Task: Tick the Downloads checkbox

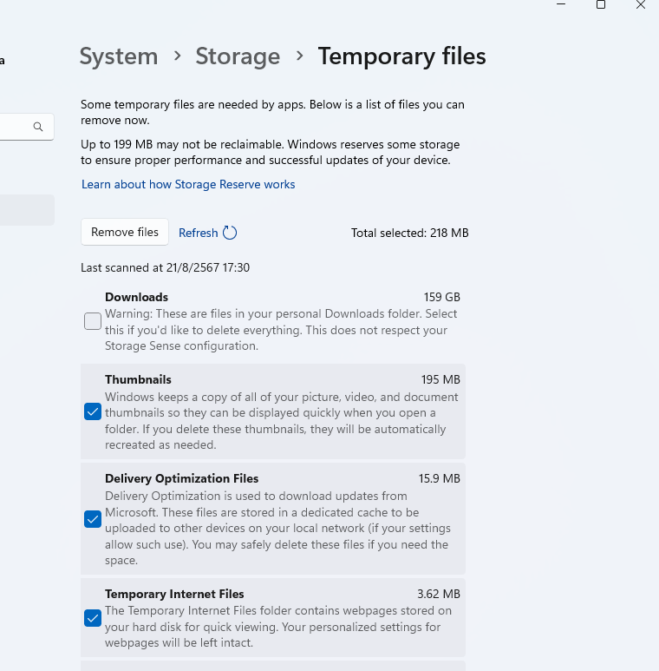Action: 93,321
